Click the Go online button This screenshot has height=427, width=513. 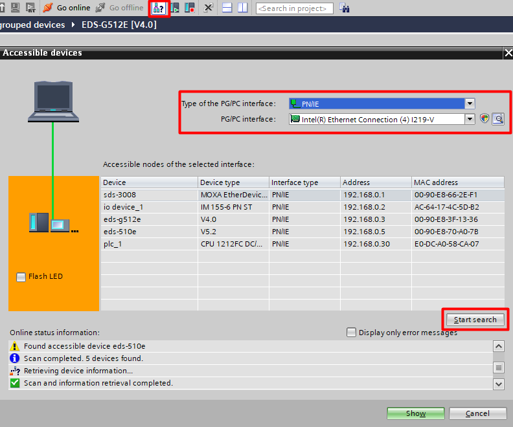point(67,8)
